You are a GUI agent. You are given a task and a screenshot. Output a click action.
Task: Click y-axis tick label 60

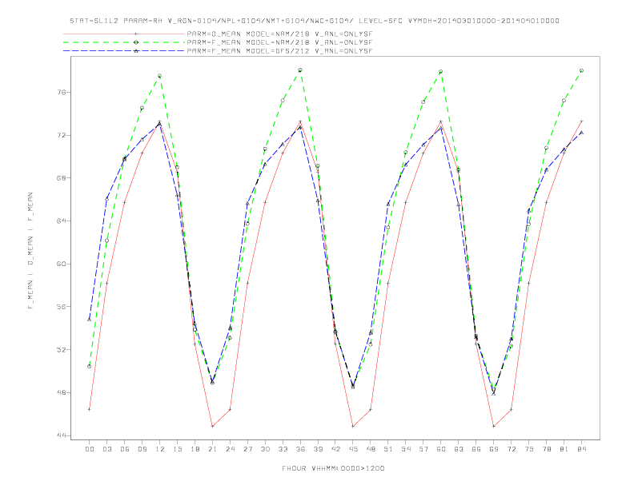[x=61, y=264]
